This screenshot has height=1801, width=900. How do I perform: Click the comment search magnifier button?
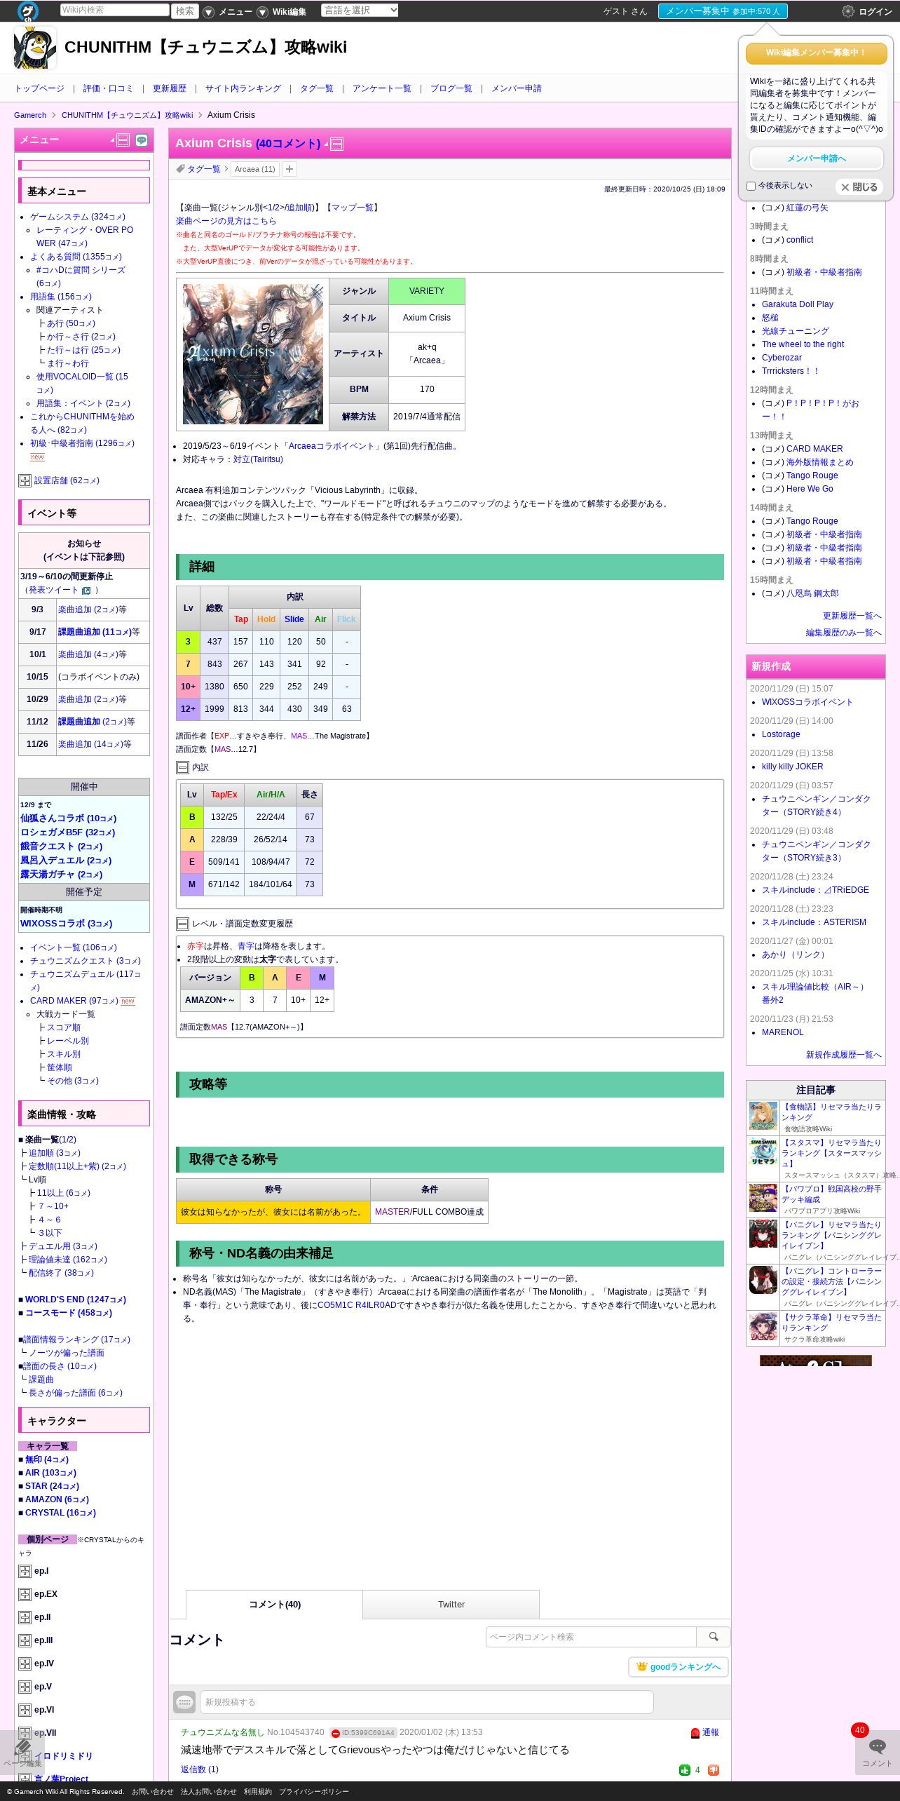point(714,1637)
